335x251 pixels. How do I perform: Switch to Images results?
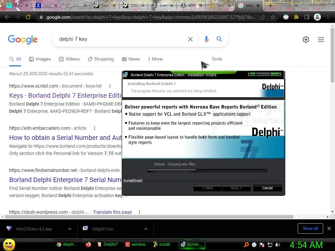pos(40,59)
